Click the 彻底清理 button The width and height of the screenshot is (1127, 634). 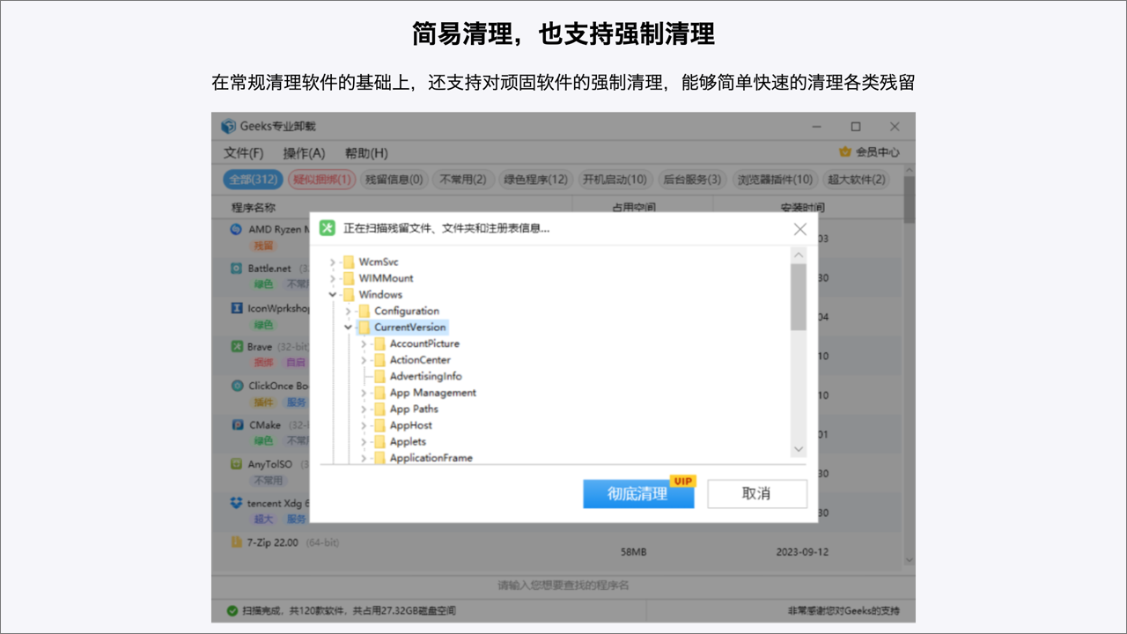(x=638, y=494)
